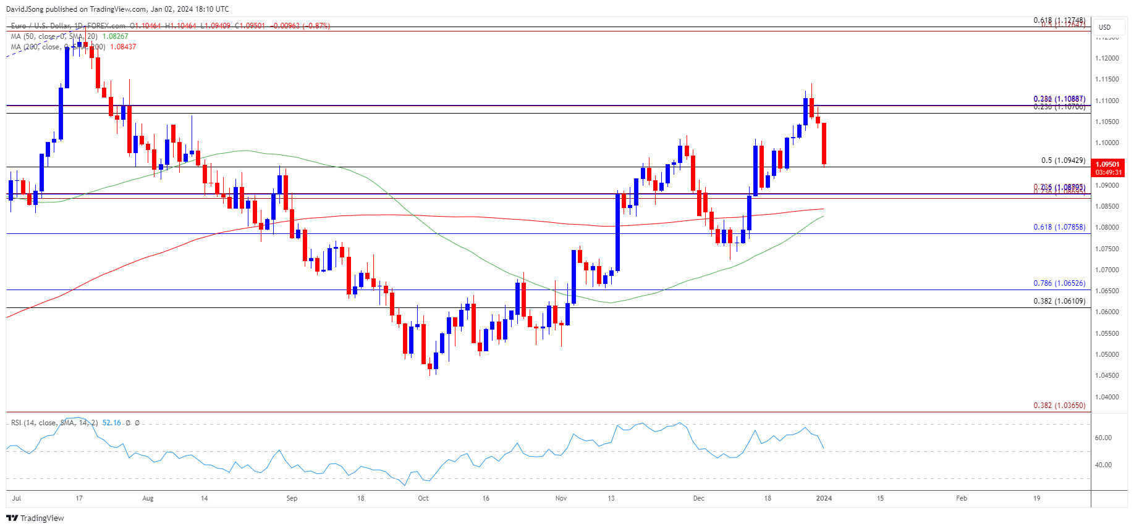The width and height of the screenshot is (1134, 529).
Task: Click the 1.07500 price axis label
Action: tap(1107, 249)
